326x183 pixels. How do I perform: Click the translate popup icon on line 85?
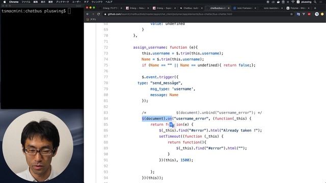point(172,125)
